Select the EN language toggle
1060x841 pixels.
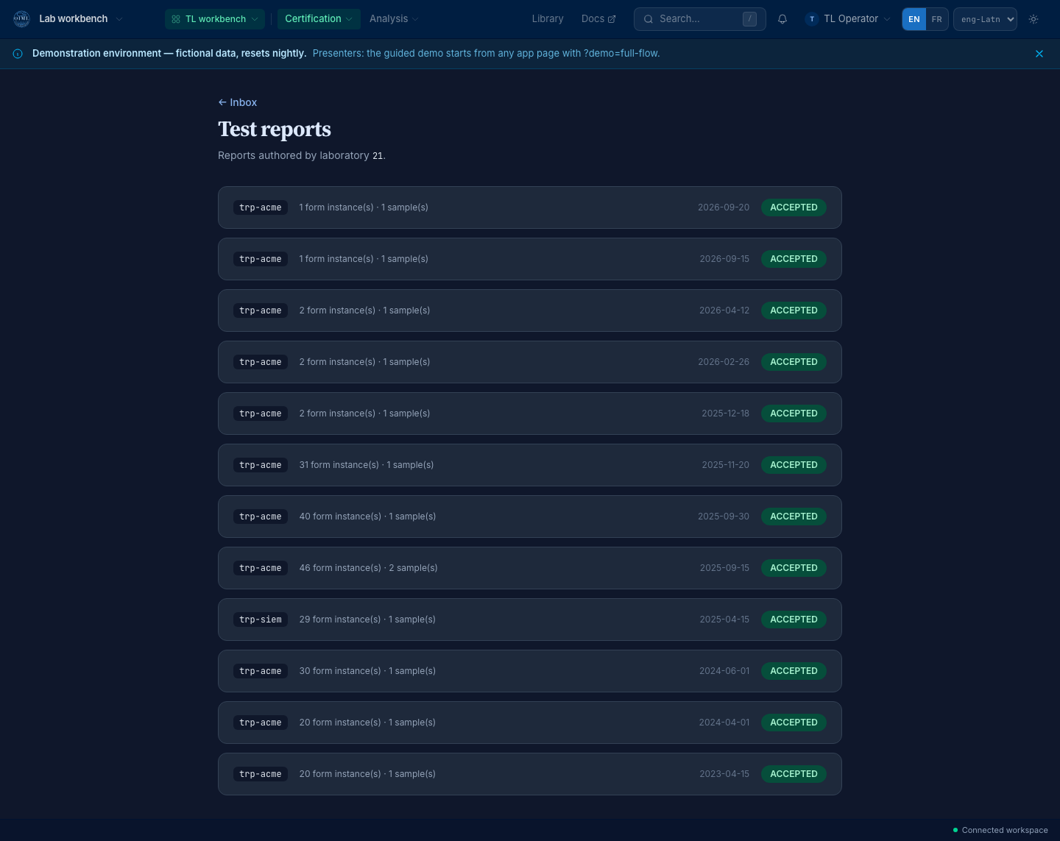click(914, 19)
